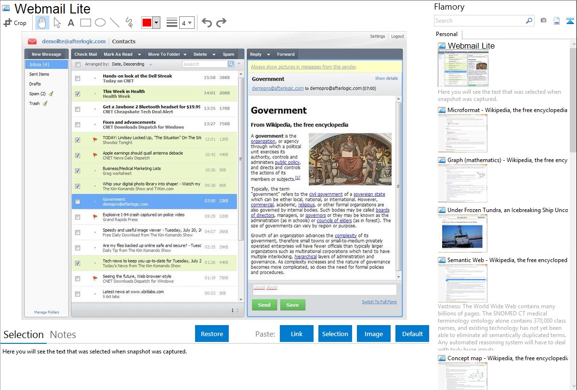Viewport: 577px width, 390px height.
Task: Click the mail search magnifier button
Action: pyautogui.click(x=231, y=64)
